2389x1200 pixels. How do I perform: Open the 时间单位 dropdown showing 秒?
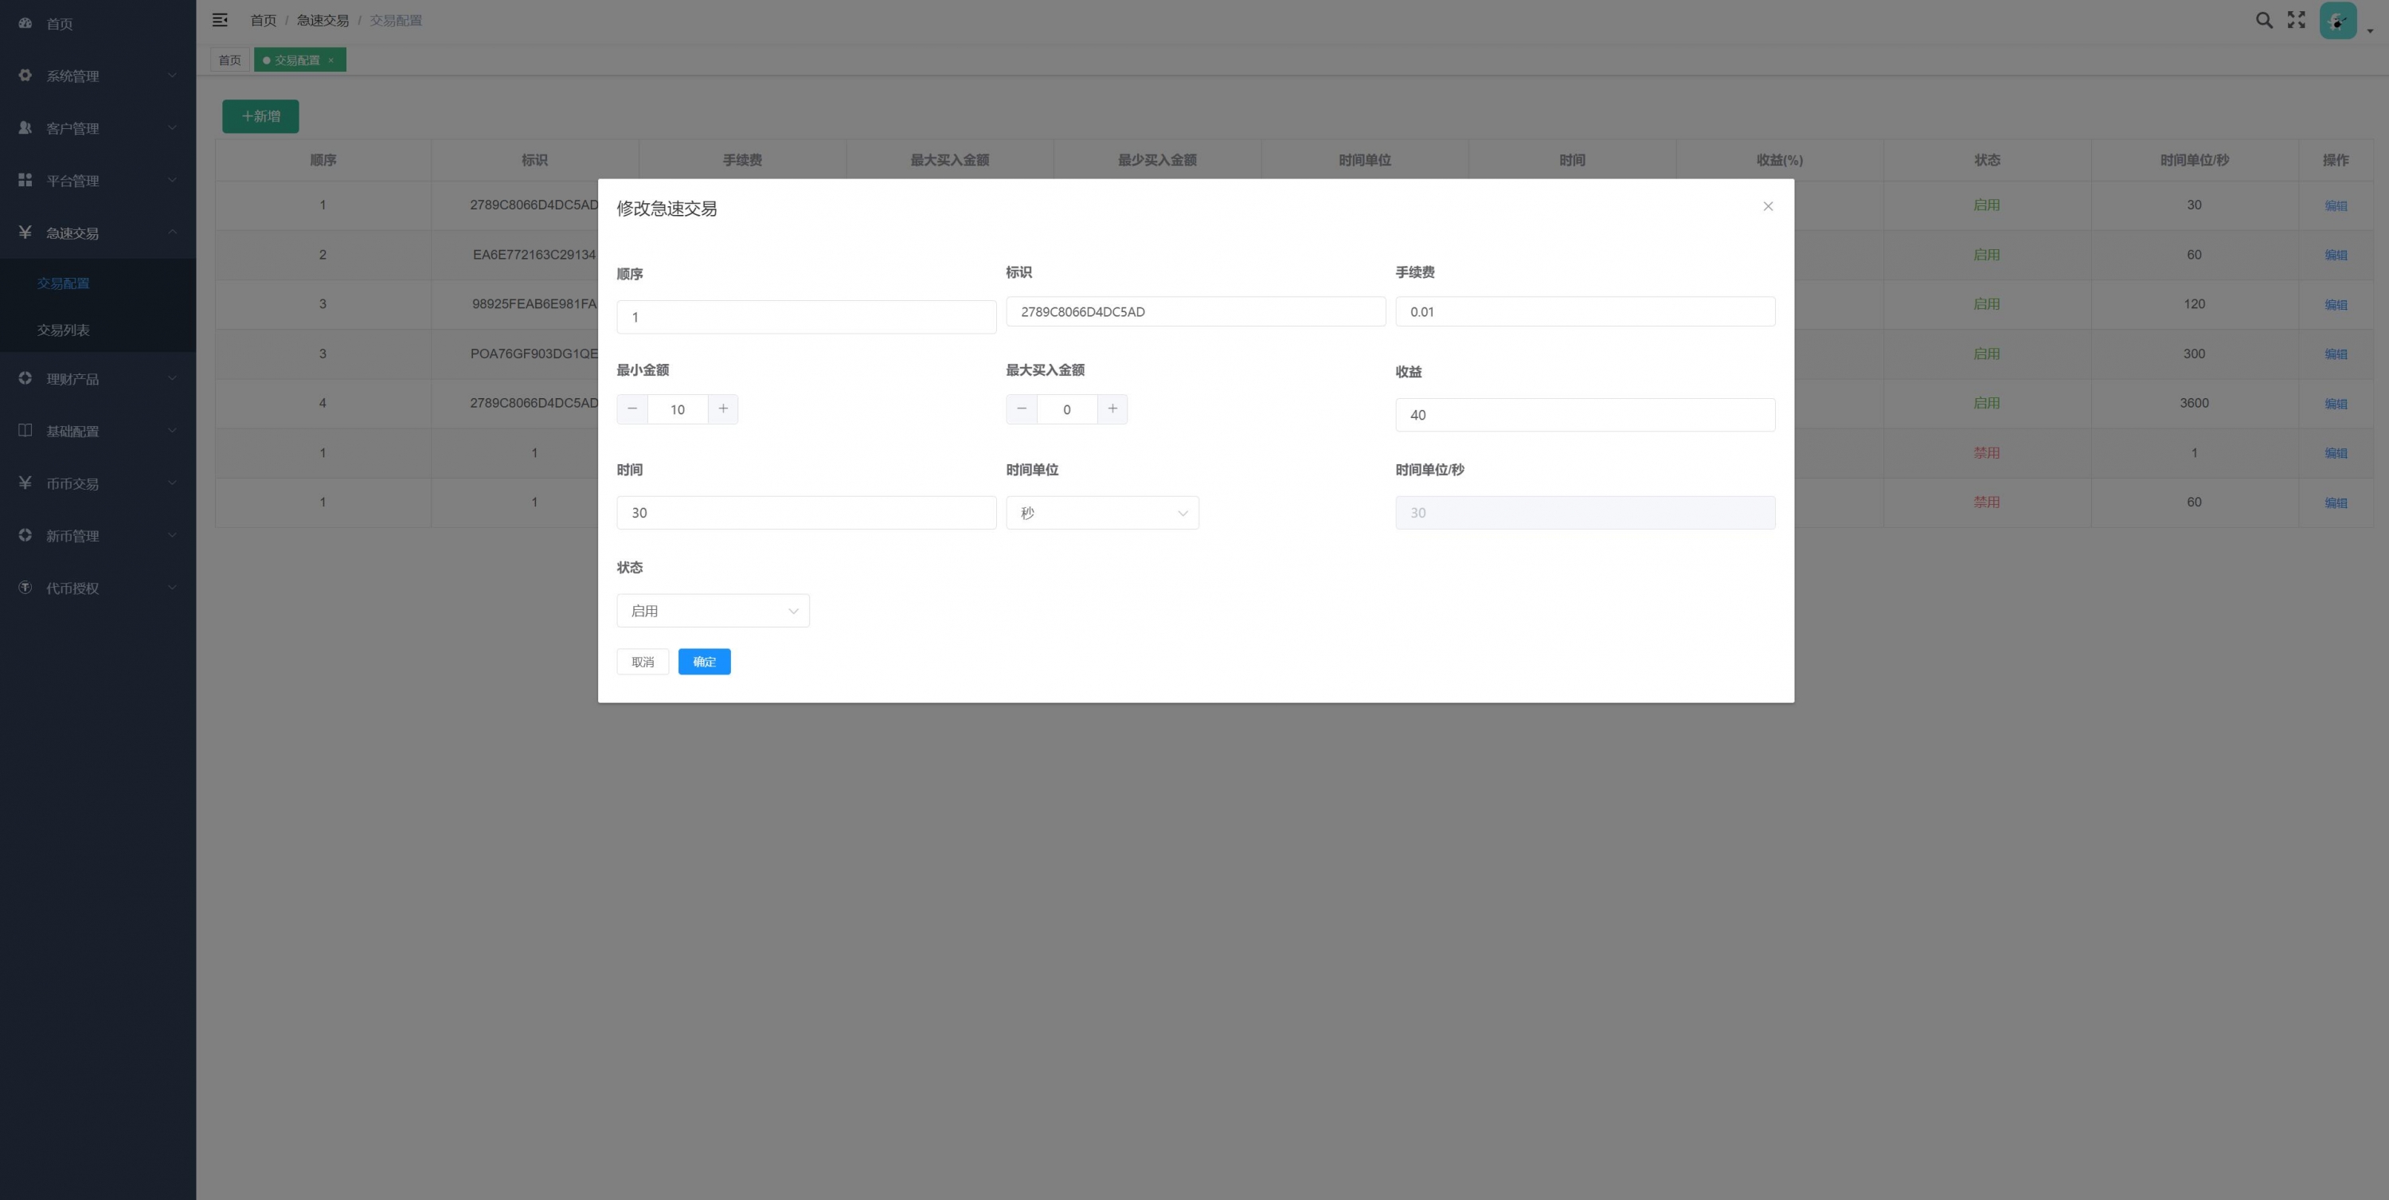tap(1102, 513)
